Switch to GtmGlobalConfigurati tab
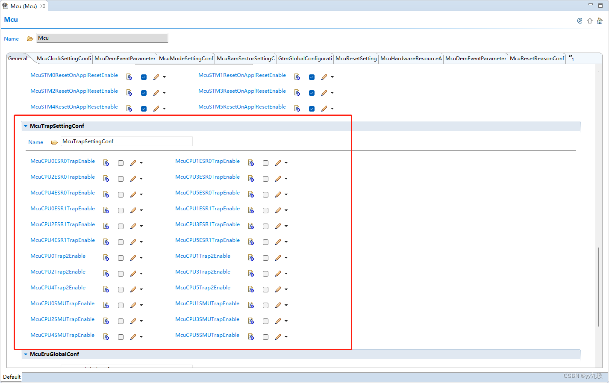Image resolution: width=609 pixels, height=383 pixels. click(x=305, y=59)
